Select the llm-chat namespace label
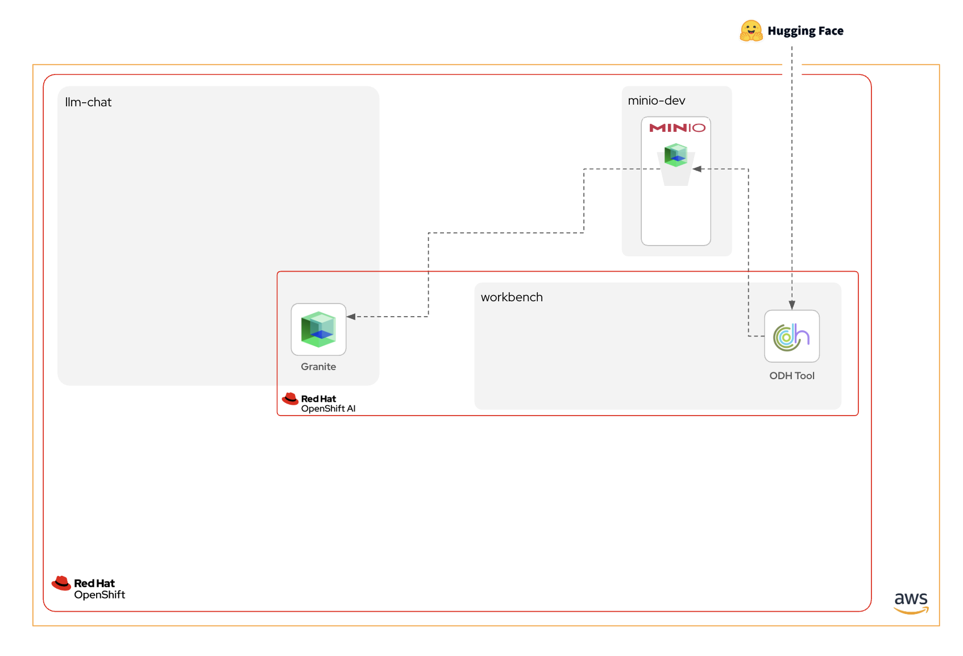Image resolution: width=963 pixels, height=656 pixels. [x=88, y=102]
